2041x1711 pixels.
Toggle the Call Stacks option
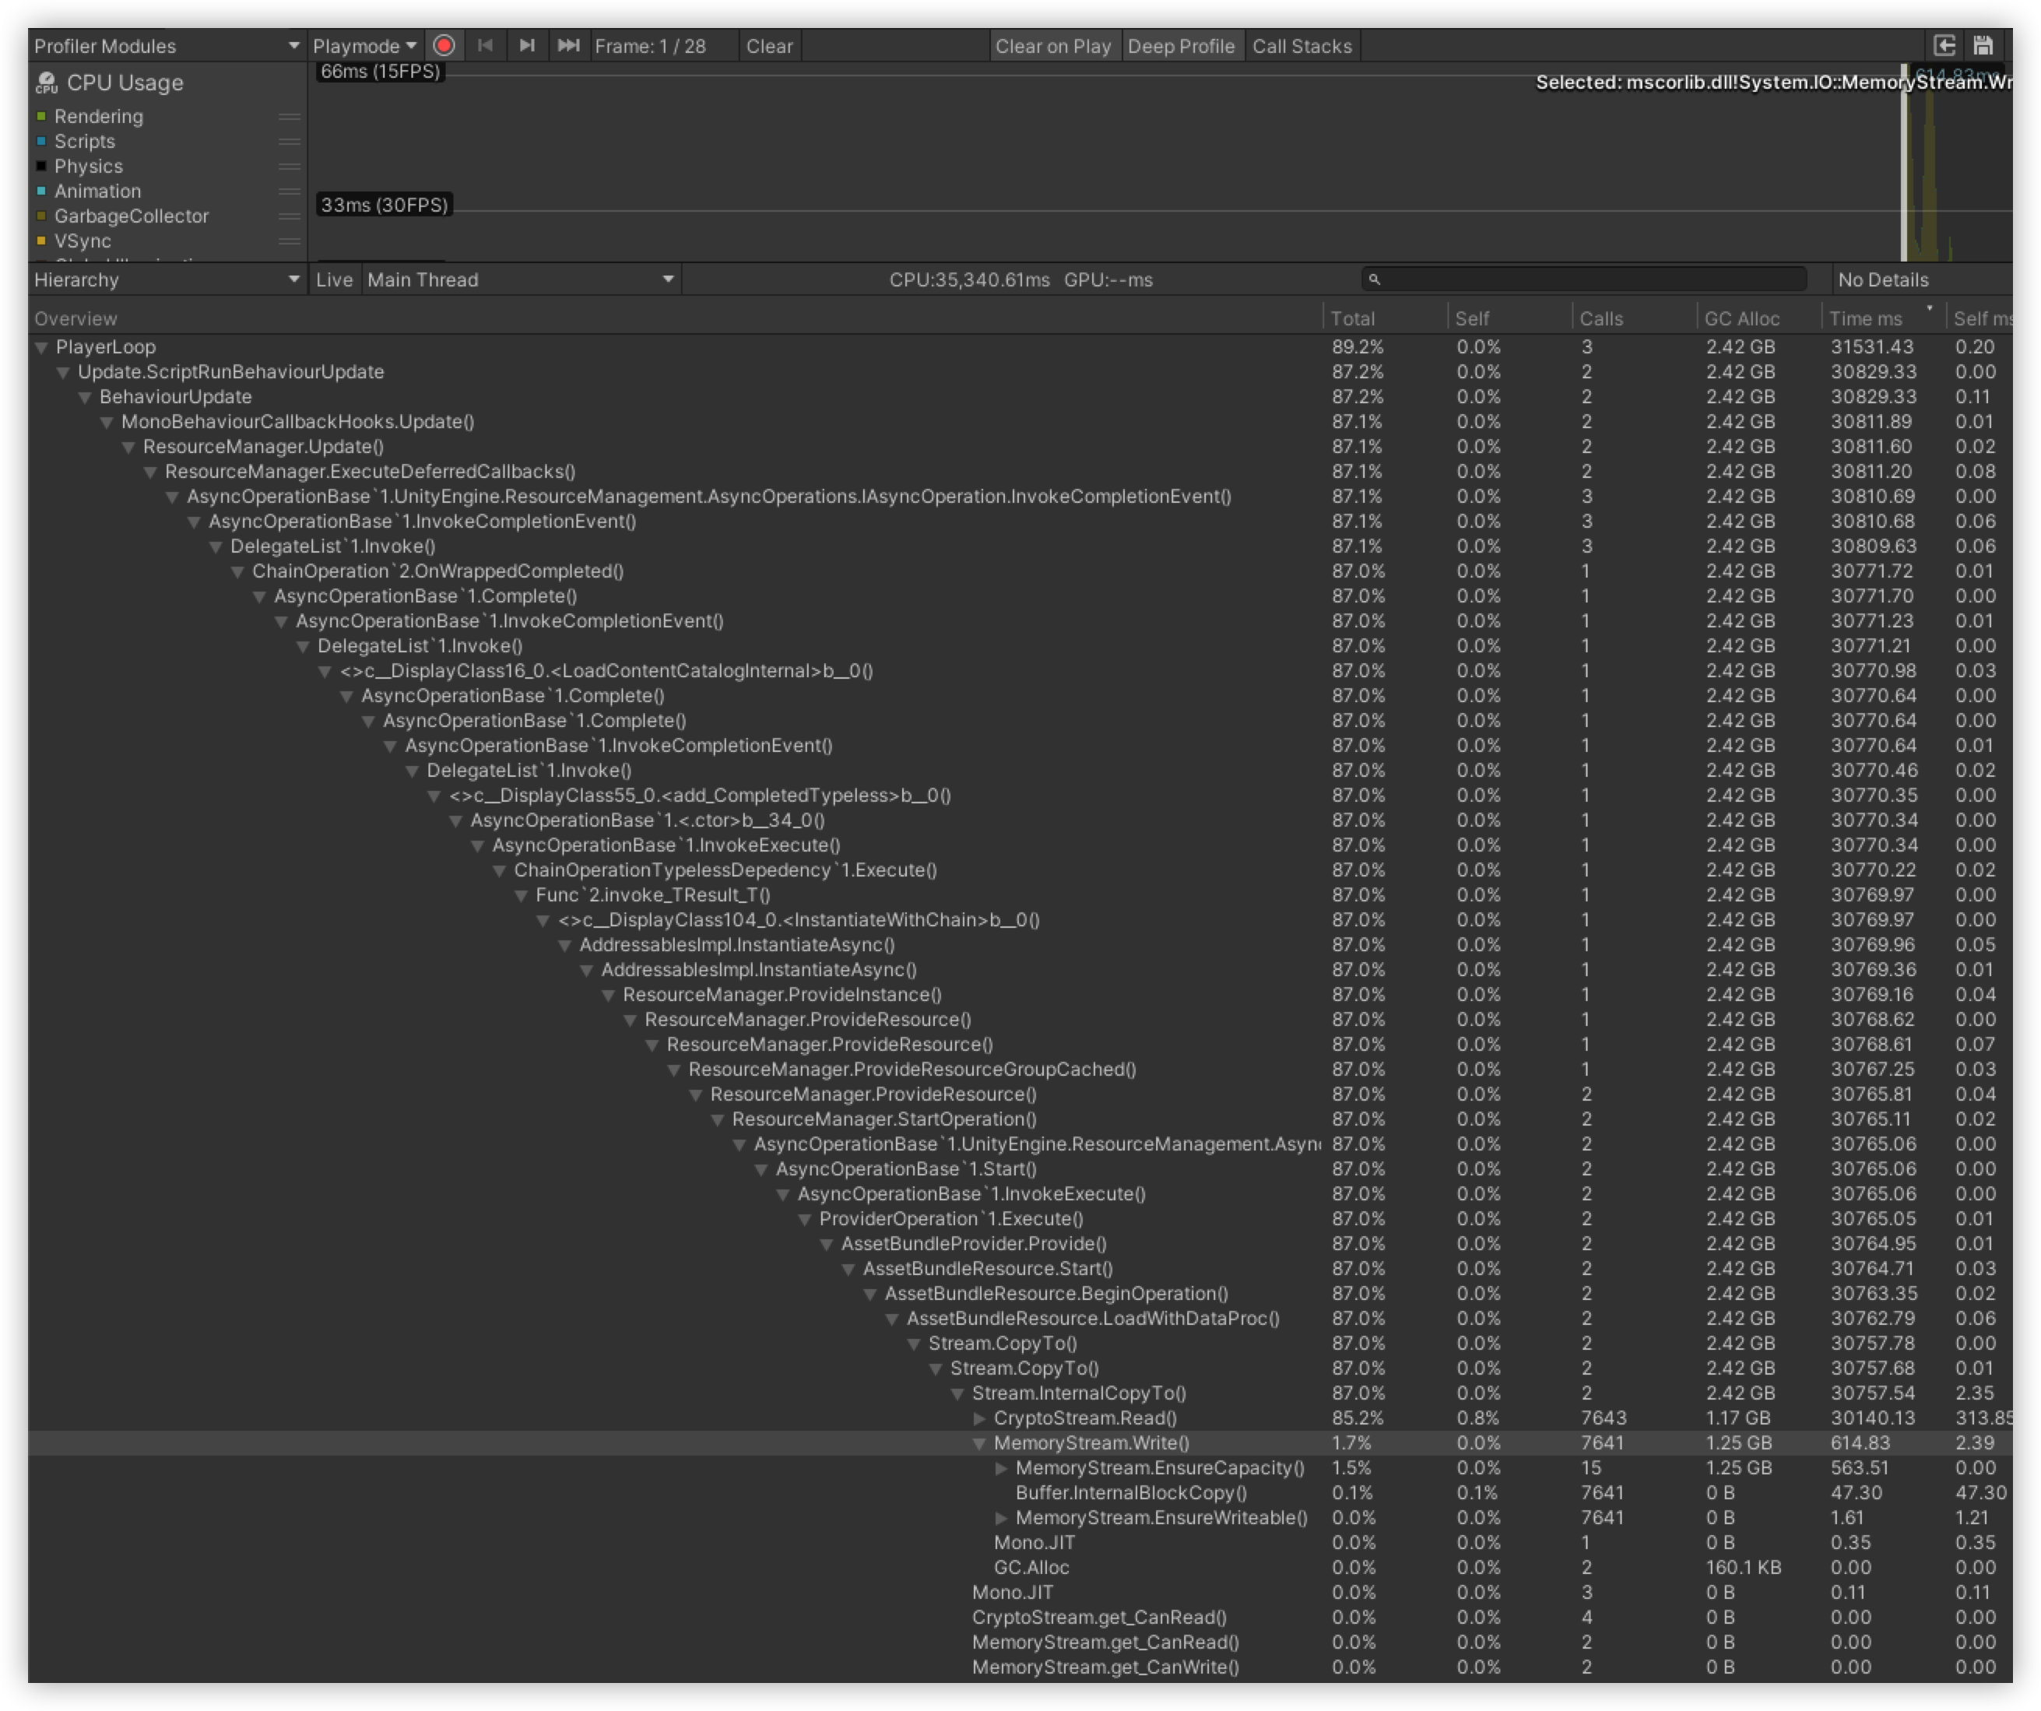[1302, 46]
